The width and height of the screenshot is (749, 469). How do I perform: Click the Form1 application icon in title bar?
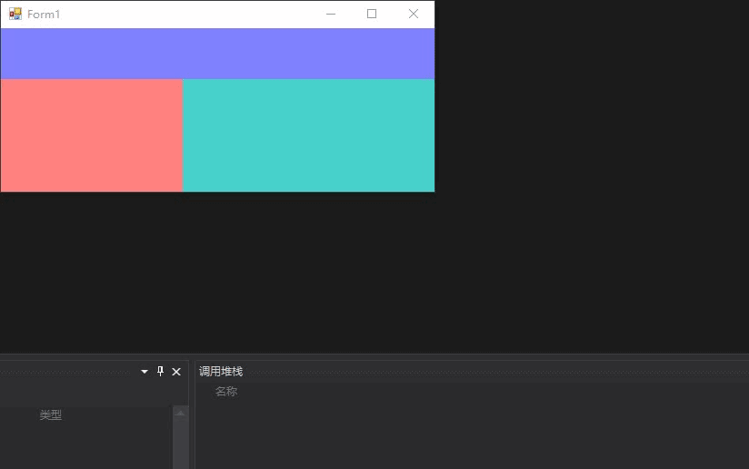[x=15, y=14]
